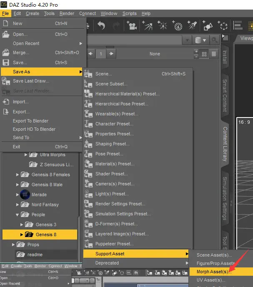Click the Scene save icon in submenu
This screenshot has width=253, height=287.
point(88,74)
